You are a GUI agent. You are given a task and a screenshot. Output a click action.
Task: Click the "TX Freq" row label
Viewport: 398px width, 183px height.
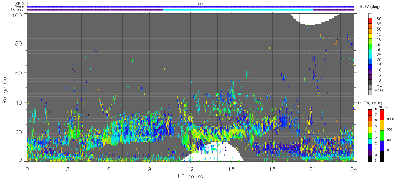click(18, 10)
